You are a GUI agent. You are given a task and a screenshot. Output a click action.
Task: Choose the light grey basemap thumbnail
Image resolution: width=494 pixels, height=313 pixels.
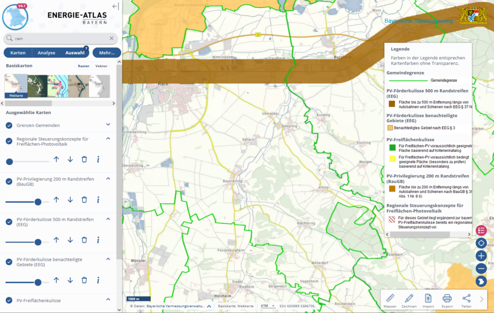[x=99, y=86]
